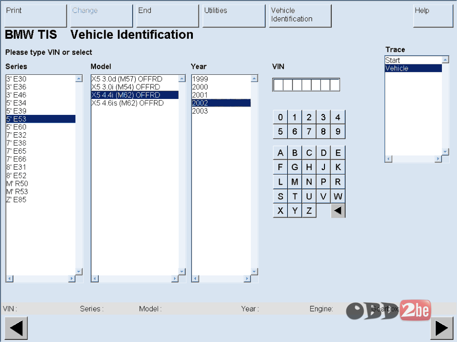Click the Trace list scroll-down arrow

445,151
